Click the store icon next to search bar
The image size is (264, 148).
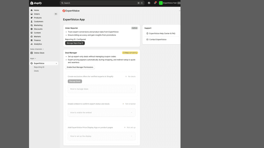click(x=149, y=3)
